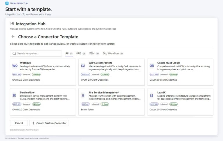Click SAP SuccessFactors' REST API badge
The width and height of the screenshot is (223, 141).
click(85, 74)
